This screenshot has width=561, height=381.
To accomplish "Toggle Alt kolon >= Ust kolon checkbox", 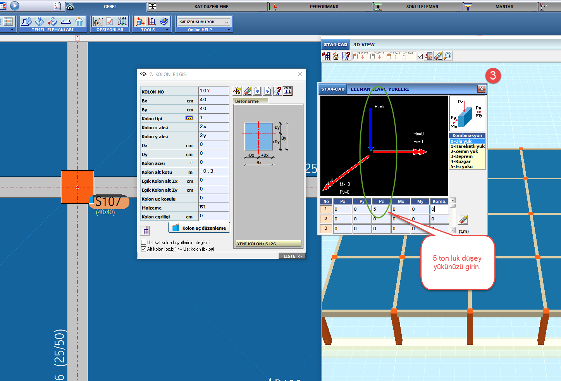I will (144, 249).
